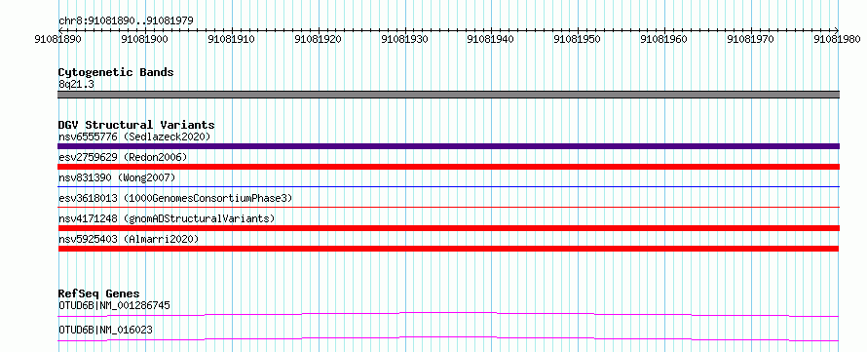Open variant label nsv5925403 (Almarri2020)

click(129, 239)
